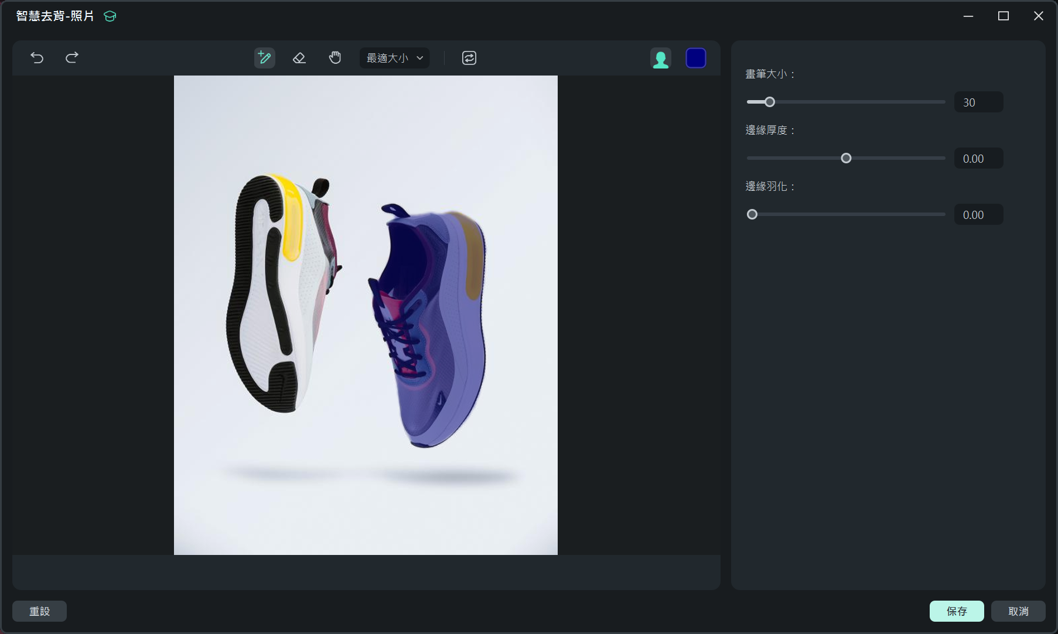1058x634 pixels.
Task: Adjust the 邊緣羽化 slider handle
Action: click(752, 214)
